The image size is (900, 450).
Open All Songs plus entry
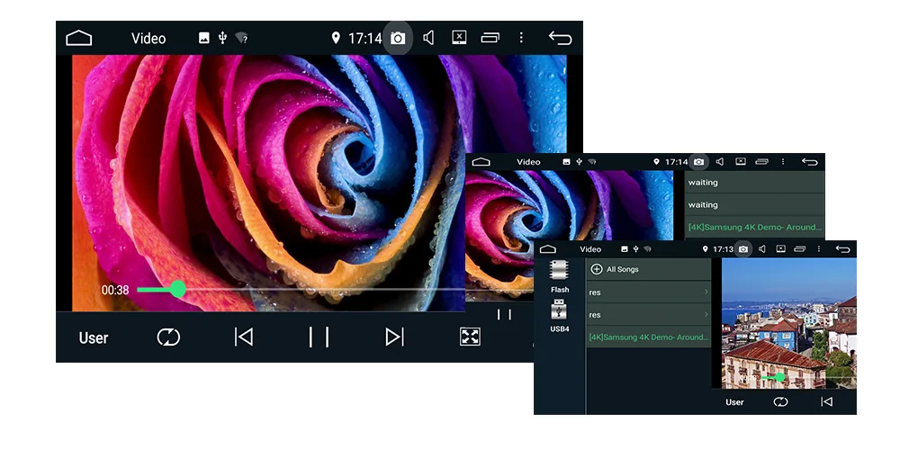tap(614, 269)
